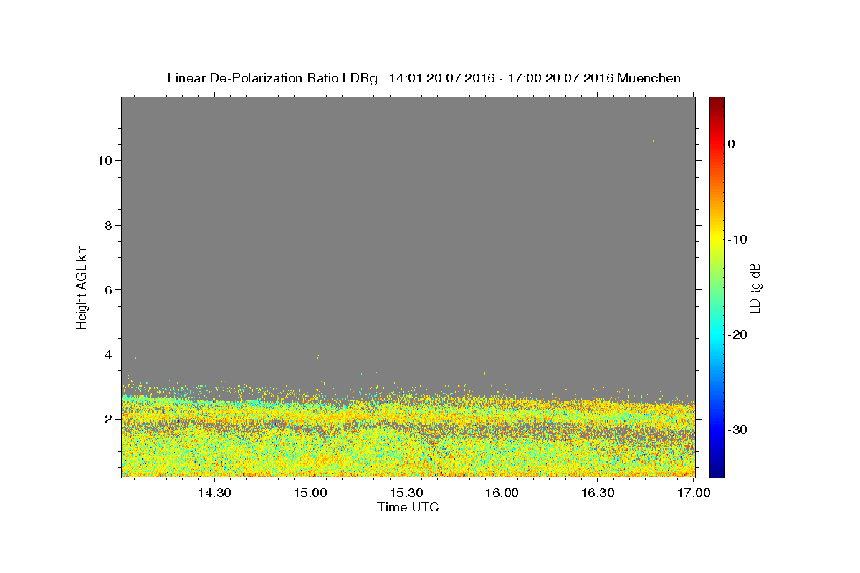
Task: Click the colorbar -20 label
Action: click(737, 334)
